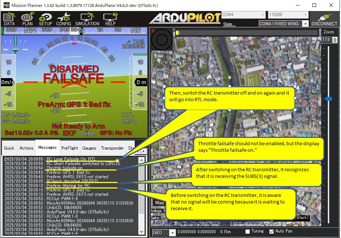
Task: Open the Transponder tab
Action: click(112, 148)
